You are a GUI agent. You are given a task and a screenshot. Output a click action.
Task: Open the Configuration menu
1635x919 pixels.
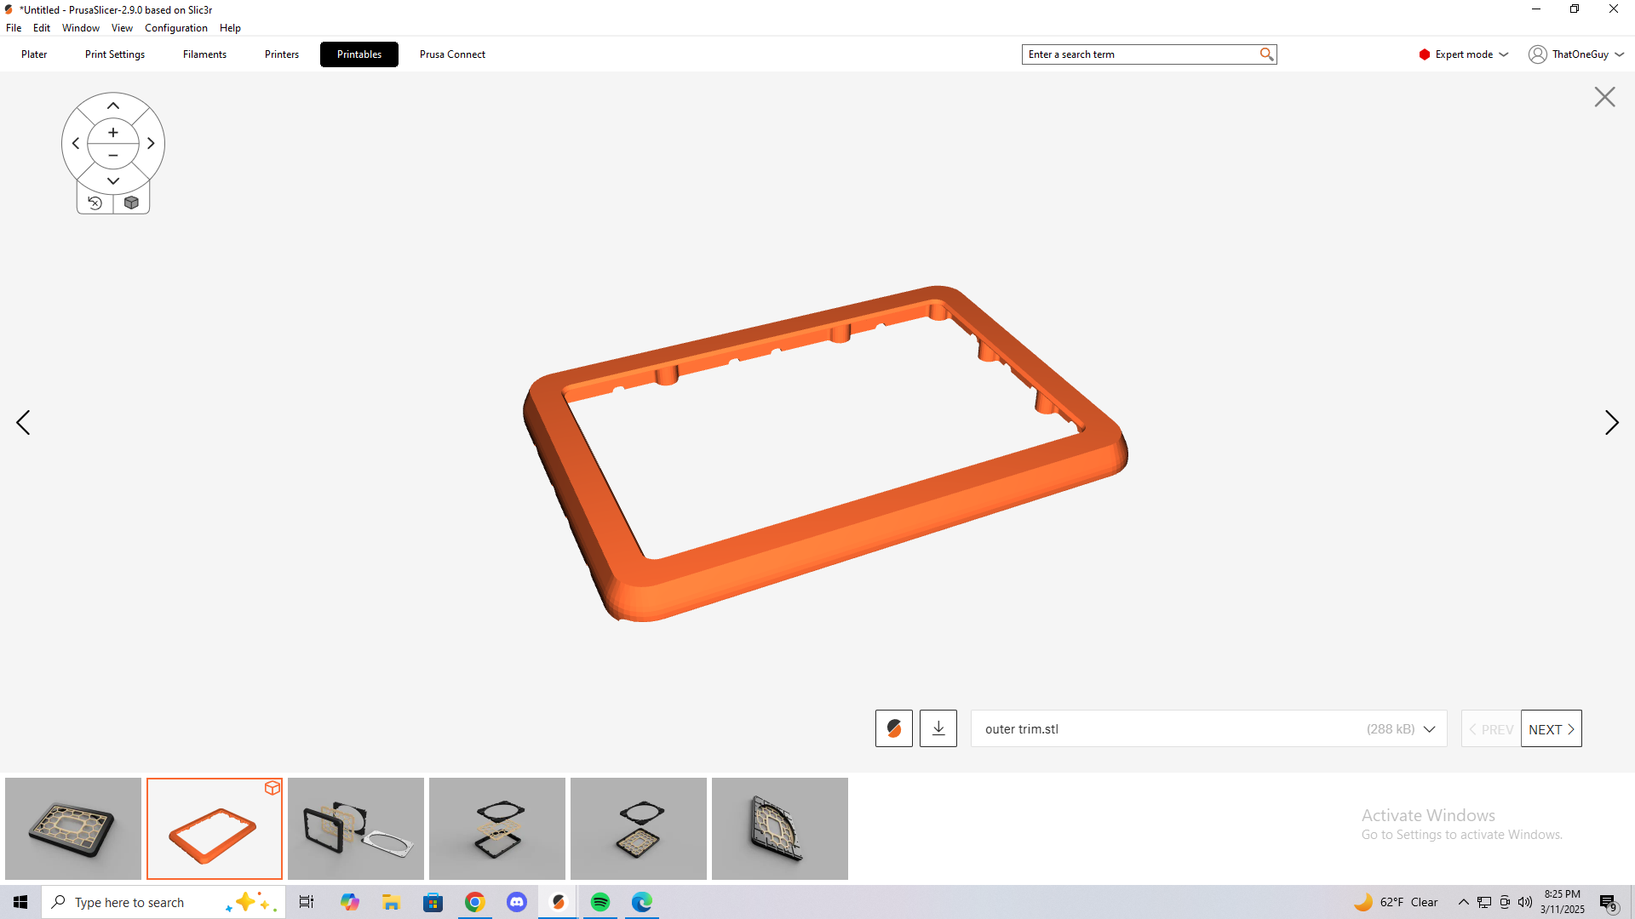pos(176,28)
